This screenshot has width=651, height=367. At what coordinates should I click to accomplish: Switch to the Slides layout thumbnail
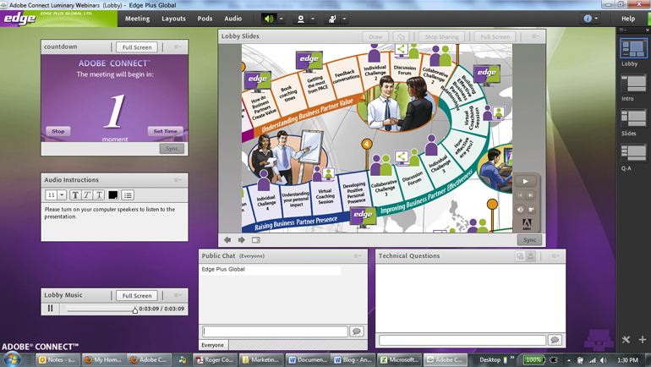633,118
